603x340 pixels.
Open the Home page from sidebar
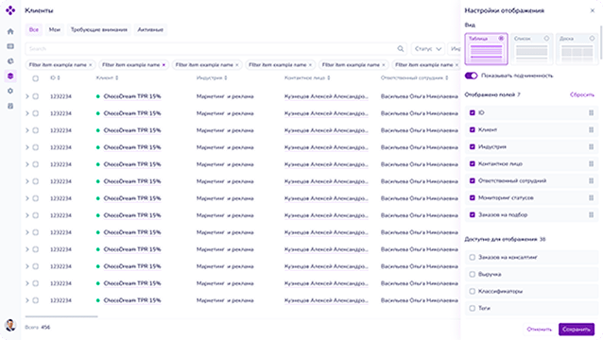(10, 31)
